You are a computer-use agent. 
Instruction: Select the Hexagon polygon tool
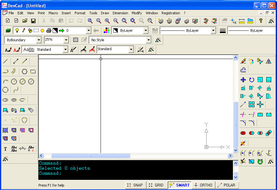(25, 71)
